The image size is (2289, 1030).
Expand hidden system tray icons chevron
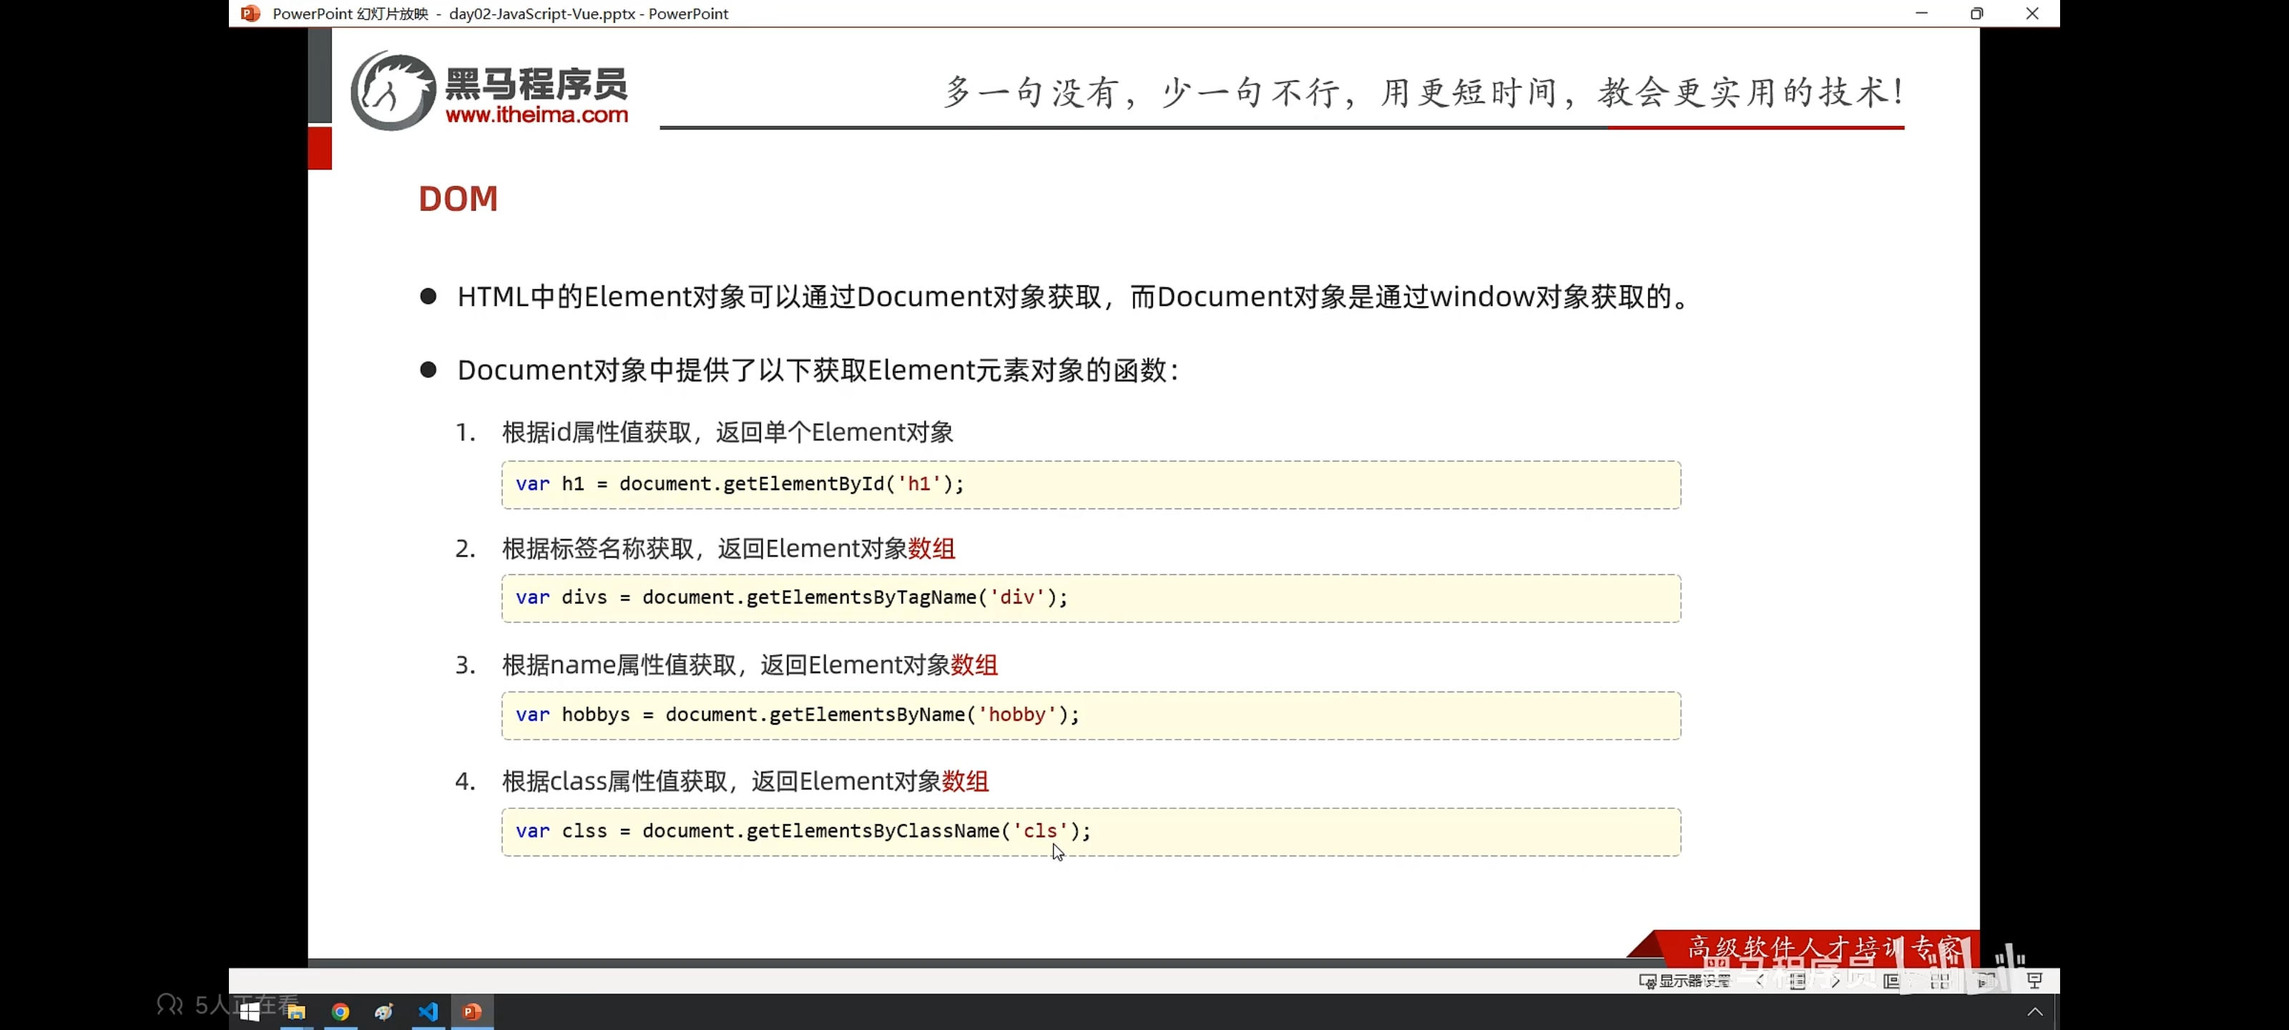[x=2035, y=1011]
